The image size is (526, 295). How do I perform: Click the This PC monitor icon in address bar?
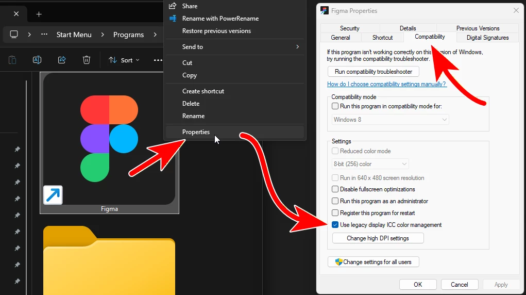(14, 34)
